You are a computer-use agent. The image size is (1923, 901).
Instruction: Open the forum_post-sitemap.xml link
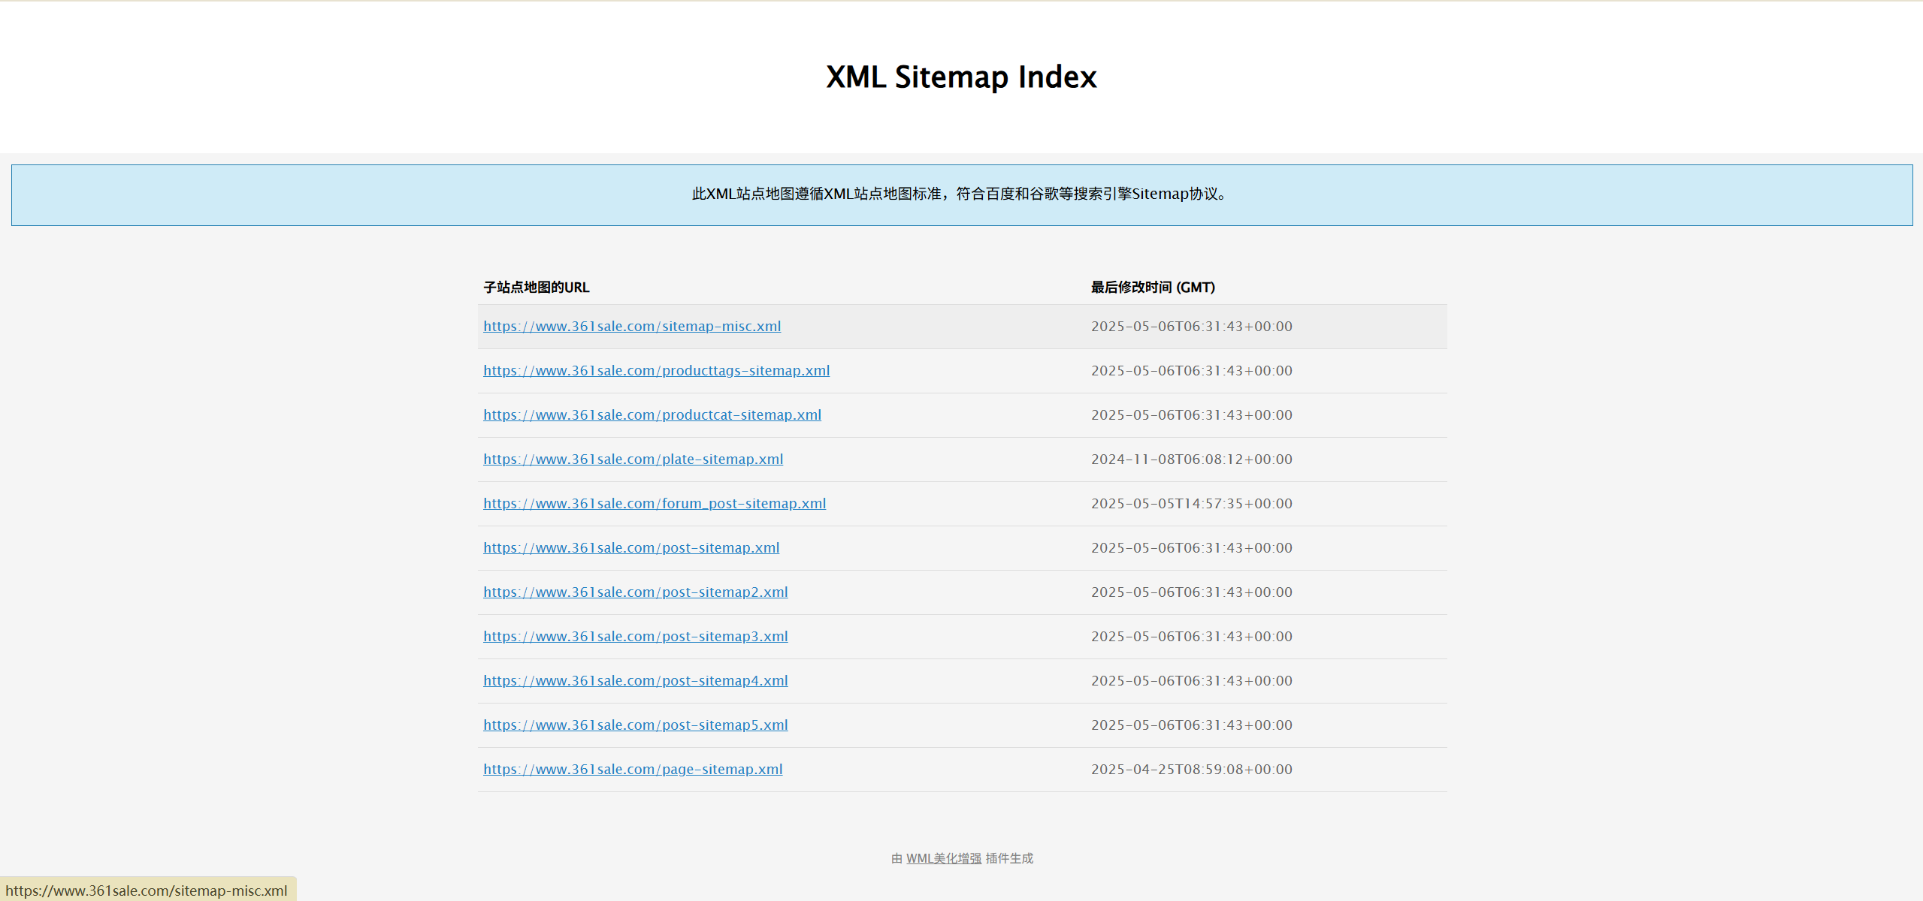coord(655,504)
